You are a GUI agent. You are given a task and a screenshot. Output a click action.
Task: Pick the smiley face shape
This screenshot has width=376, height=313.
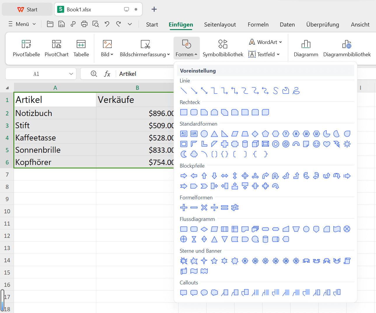point(316,144)
